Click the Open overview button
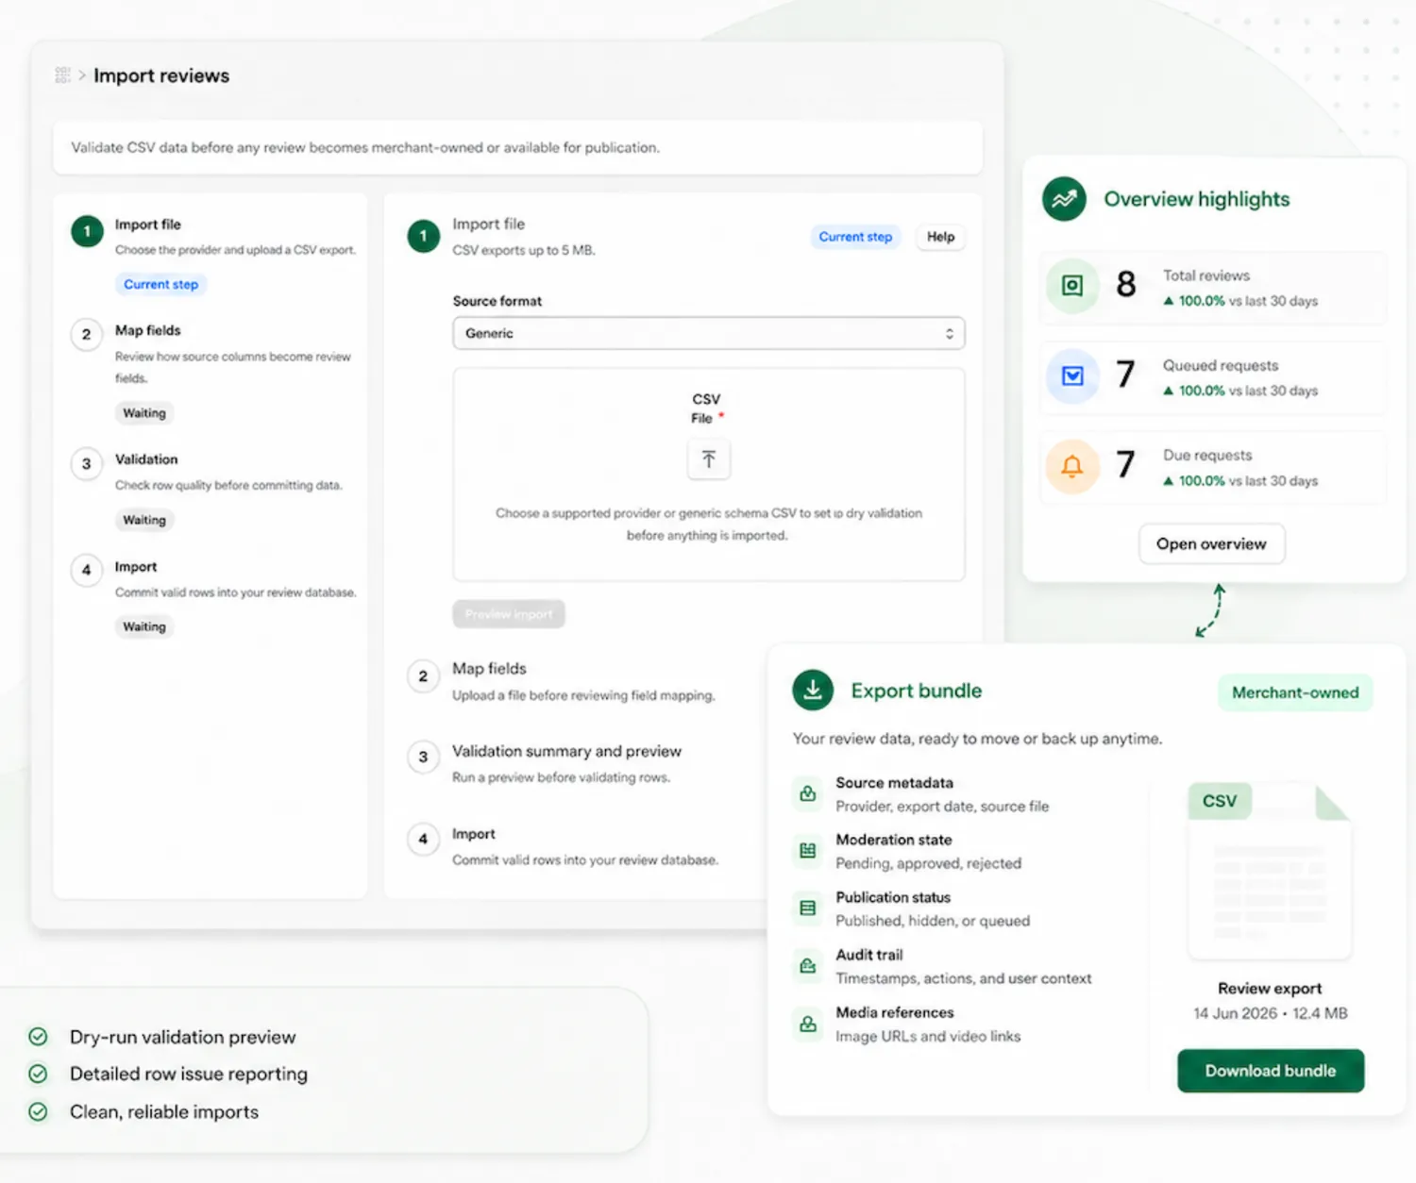Image resolution: width=1416 pixels, height=1183 pixels. (x=1211, y=544)
